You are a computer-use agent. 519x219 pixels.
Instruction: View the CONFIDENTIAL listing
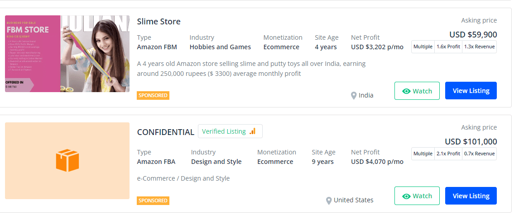click(x=471, y=196)
